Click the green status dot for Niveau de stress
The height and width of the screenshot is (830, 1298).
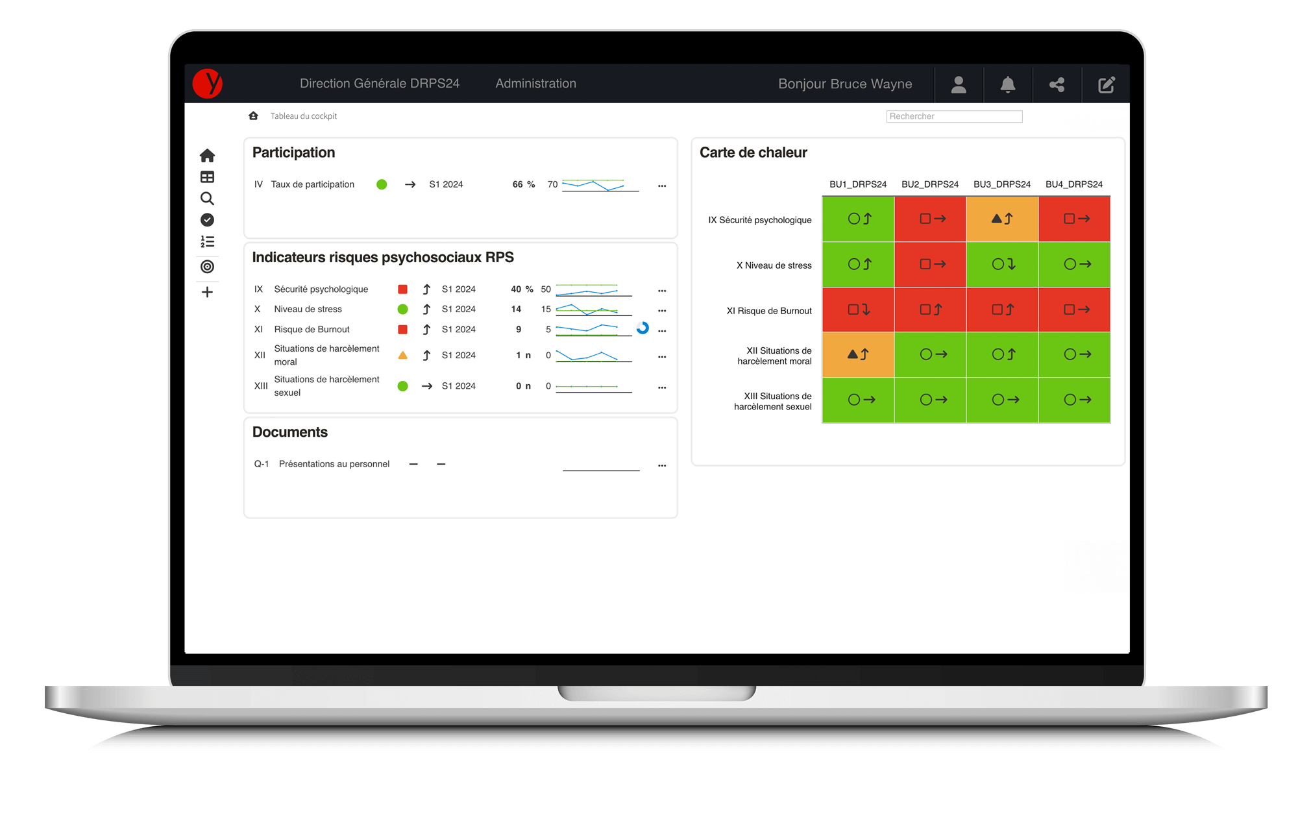[402, 310]
